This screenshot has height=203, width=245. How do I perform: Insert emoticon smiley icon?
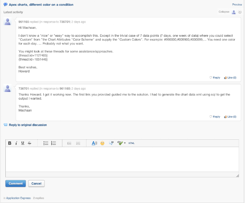tap(102, 143)
